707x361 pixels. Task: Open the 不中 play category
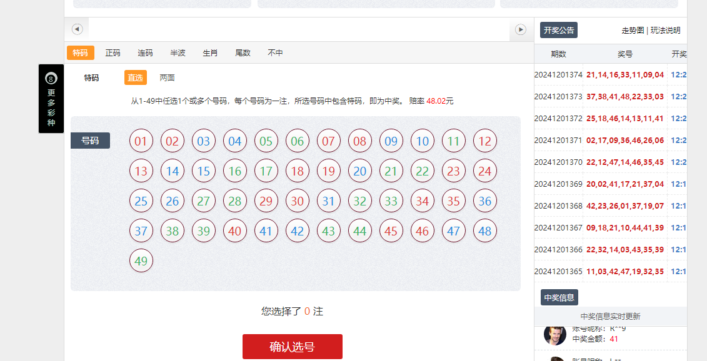coord(276,52)
